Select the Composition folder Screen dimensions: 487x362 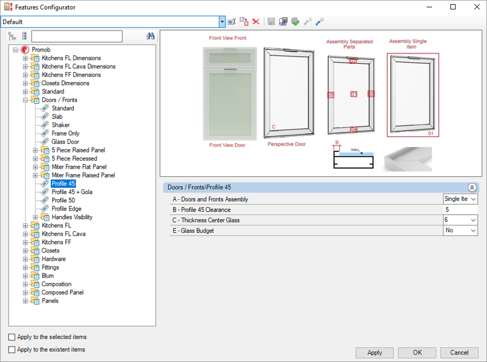[57, 284]
